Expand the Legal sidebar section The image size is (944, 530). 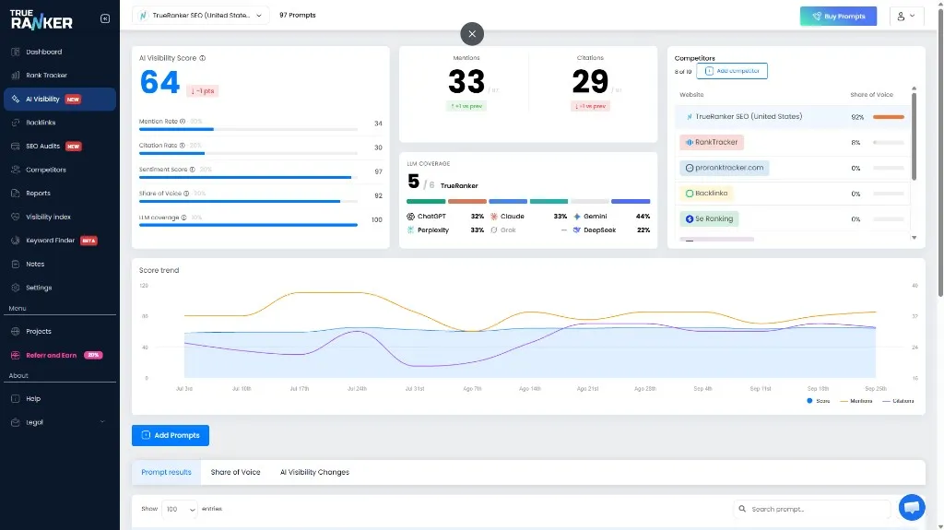pos(59,422)
